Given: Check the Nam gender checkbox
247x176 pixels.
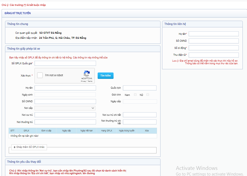Looking at the screenshot, I should coord(135,95).
